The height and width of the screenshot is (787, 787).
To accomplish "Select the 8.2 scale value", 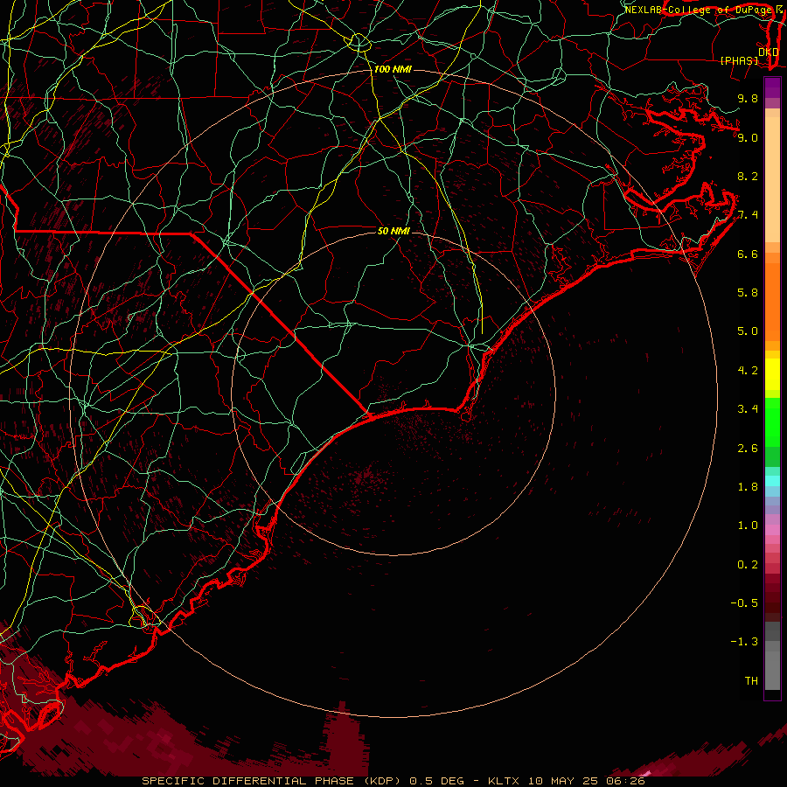I will click(748, 176).
